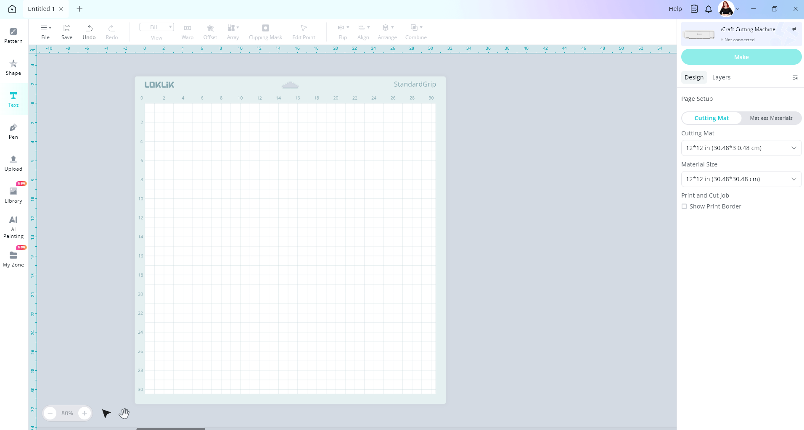Screen dimensions: 804x430
Task: Activate the hand pan tool
Action: tap(124, 414)
